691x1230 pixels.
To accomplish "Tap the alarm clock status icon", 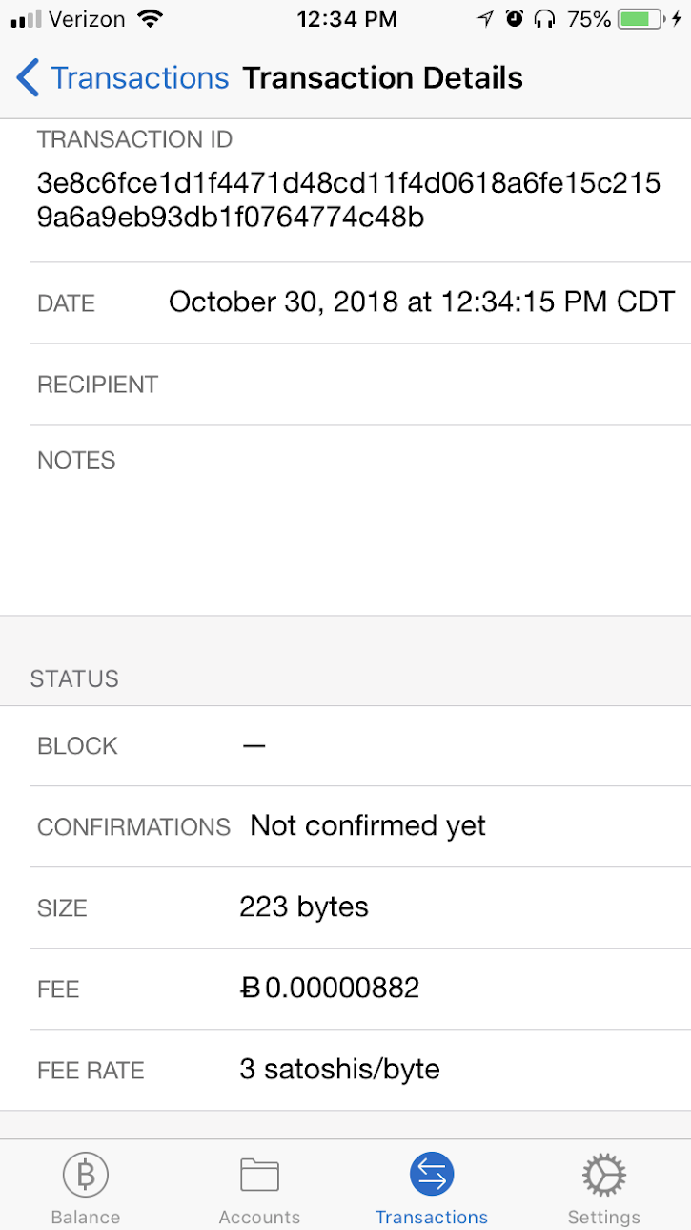I will pos(515,18).
